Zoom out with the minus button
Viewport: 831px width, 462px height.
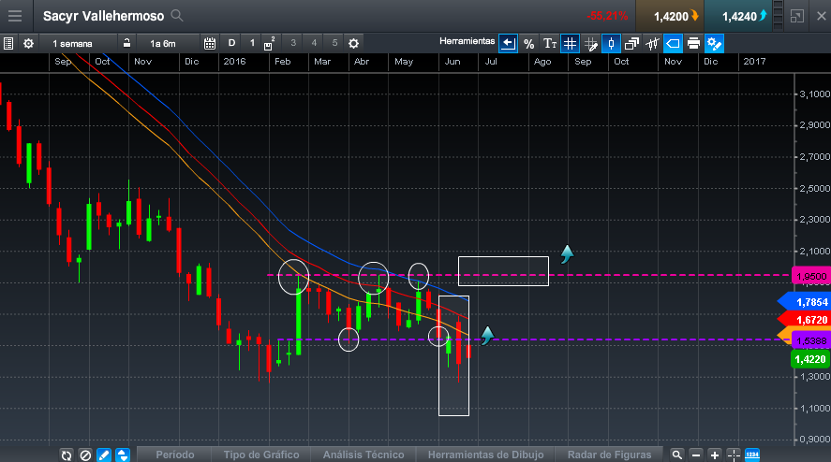click(x=696, y=455)
